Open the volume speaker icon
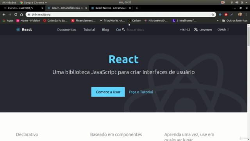250x141 pixels. click(237, 2)
